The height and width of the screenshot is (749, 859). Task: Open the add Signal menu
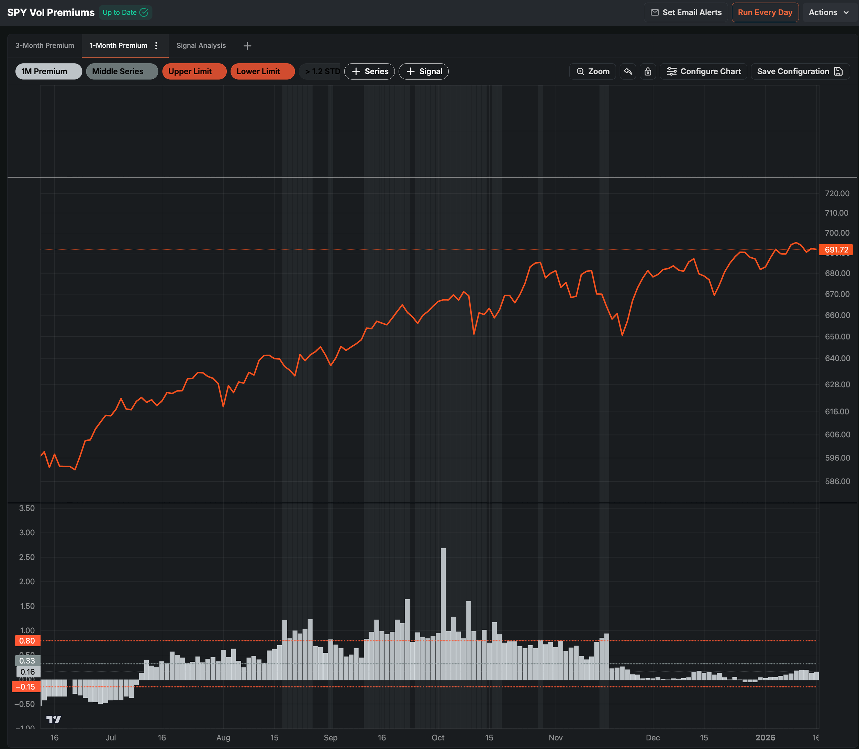point(423,71)
